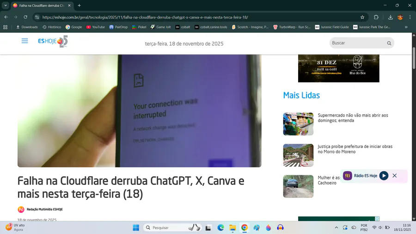The height and width of the screenshot is (234, 416).
Task: Open File Explorer from the taskbar
Action: [x=232, y=228]
